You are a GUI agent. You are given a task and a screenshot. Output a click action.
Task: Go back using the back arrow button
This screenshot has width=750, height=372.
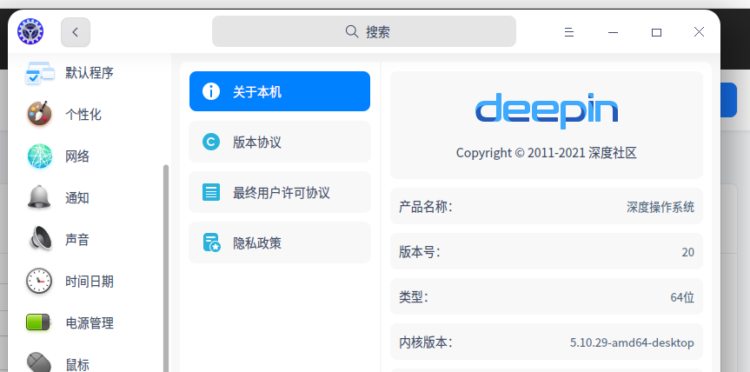[76, 32]
